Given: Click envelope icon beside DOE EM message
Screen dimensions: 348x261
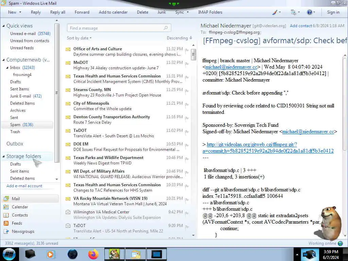Looking at the screenshot, I should 68,144.
